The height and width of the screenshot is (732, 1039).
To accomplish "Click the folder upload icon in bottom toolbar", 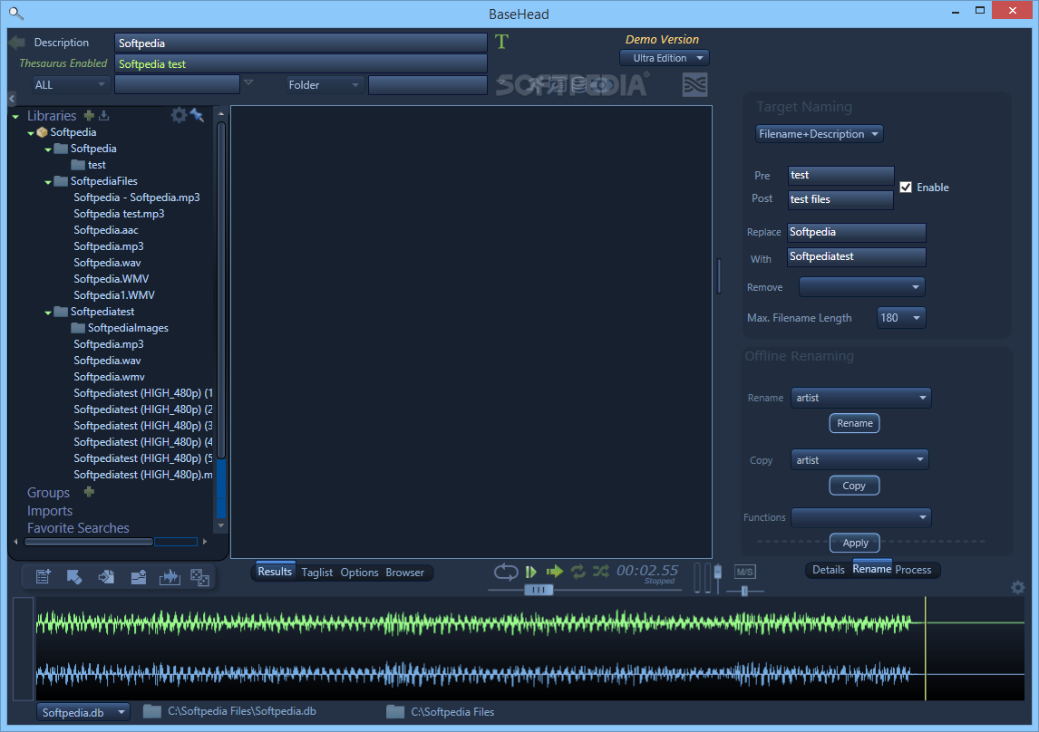I will (x=139, y=576).
